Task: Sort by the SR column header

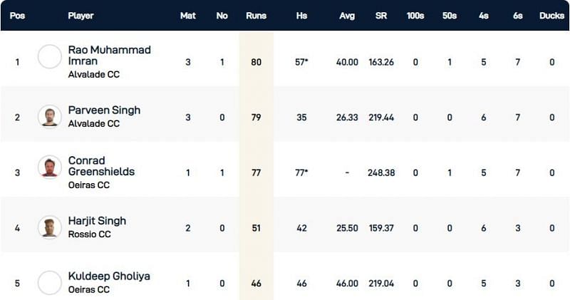Action: pyautogui.click(x=381, y=15)
